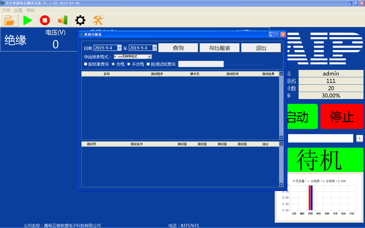Click upper results list scroll-down arrow
The width and height of the screenshot is (365, 228).
(x=281, y=138)
